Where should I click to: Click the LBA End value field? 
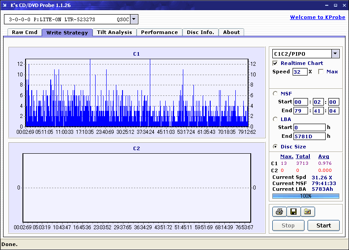click(x=309, y=136)
